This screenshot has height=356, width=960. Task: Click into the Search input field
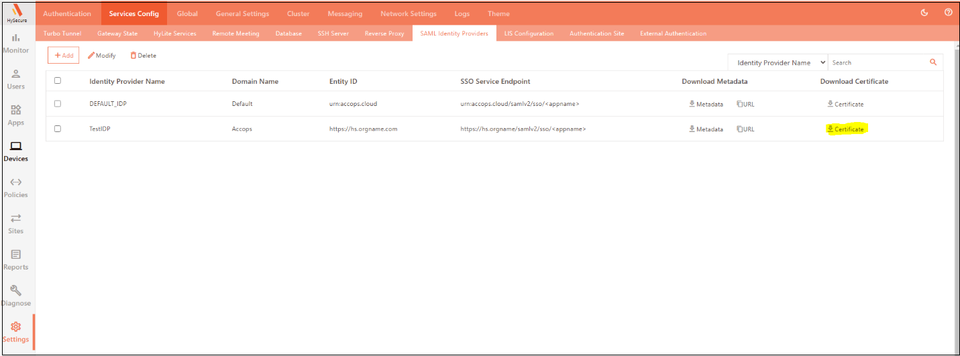[876, 62]
